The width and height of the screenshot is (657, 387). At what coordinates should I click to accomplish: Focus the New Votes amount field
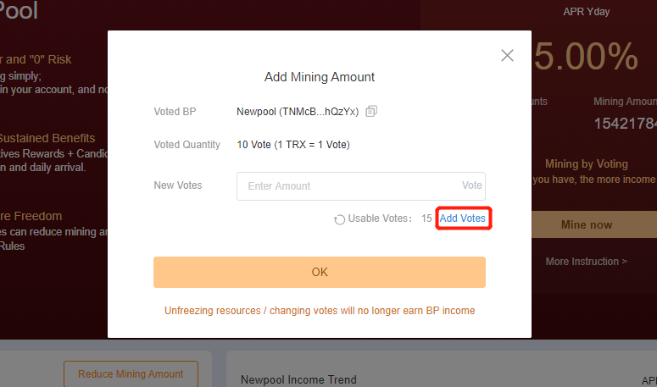[x=361, y=186]
